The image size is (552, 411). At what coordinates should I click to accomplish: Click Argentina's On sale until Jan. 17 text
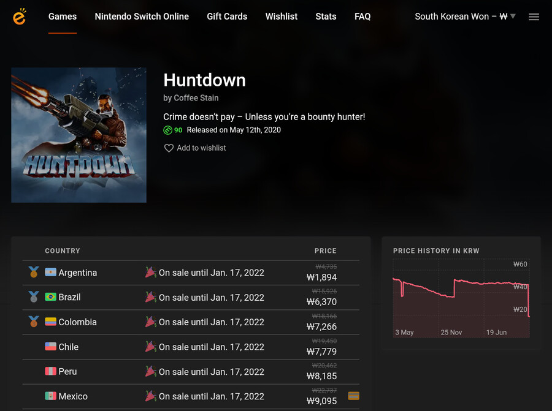pos(211,273)
